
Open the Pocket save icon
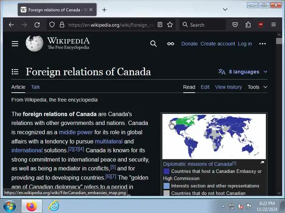[x=235, y=24]
